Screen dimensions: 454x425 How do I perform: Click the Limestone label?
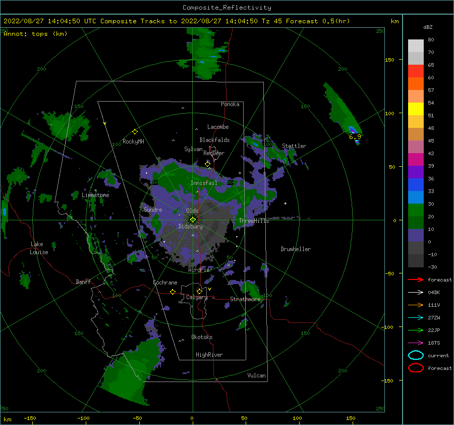(x=95, y=195)
